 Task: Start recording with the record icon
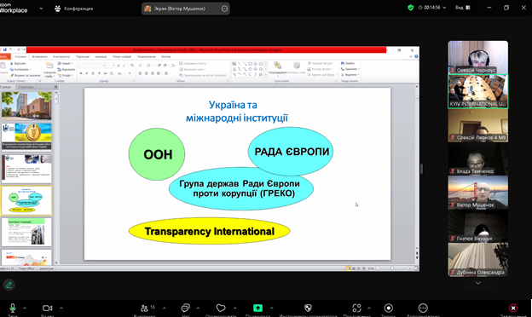coord(389,308)
